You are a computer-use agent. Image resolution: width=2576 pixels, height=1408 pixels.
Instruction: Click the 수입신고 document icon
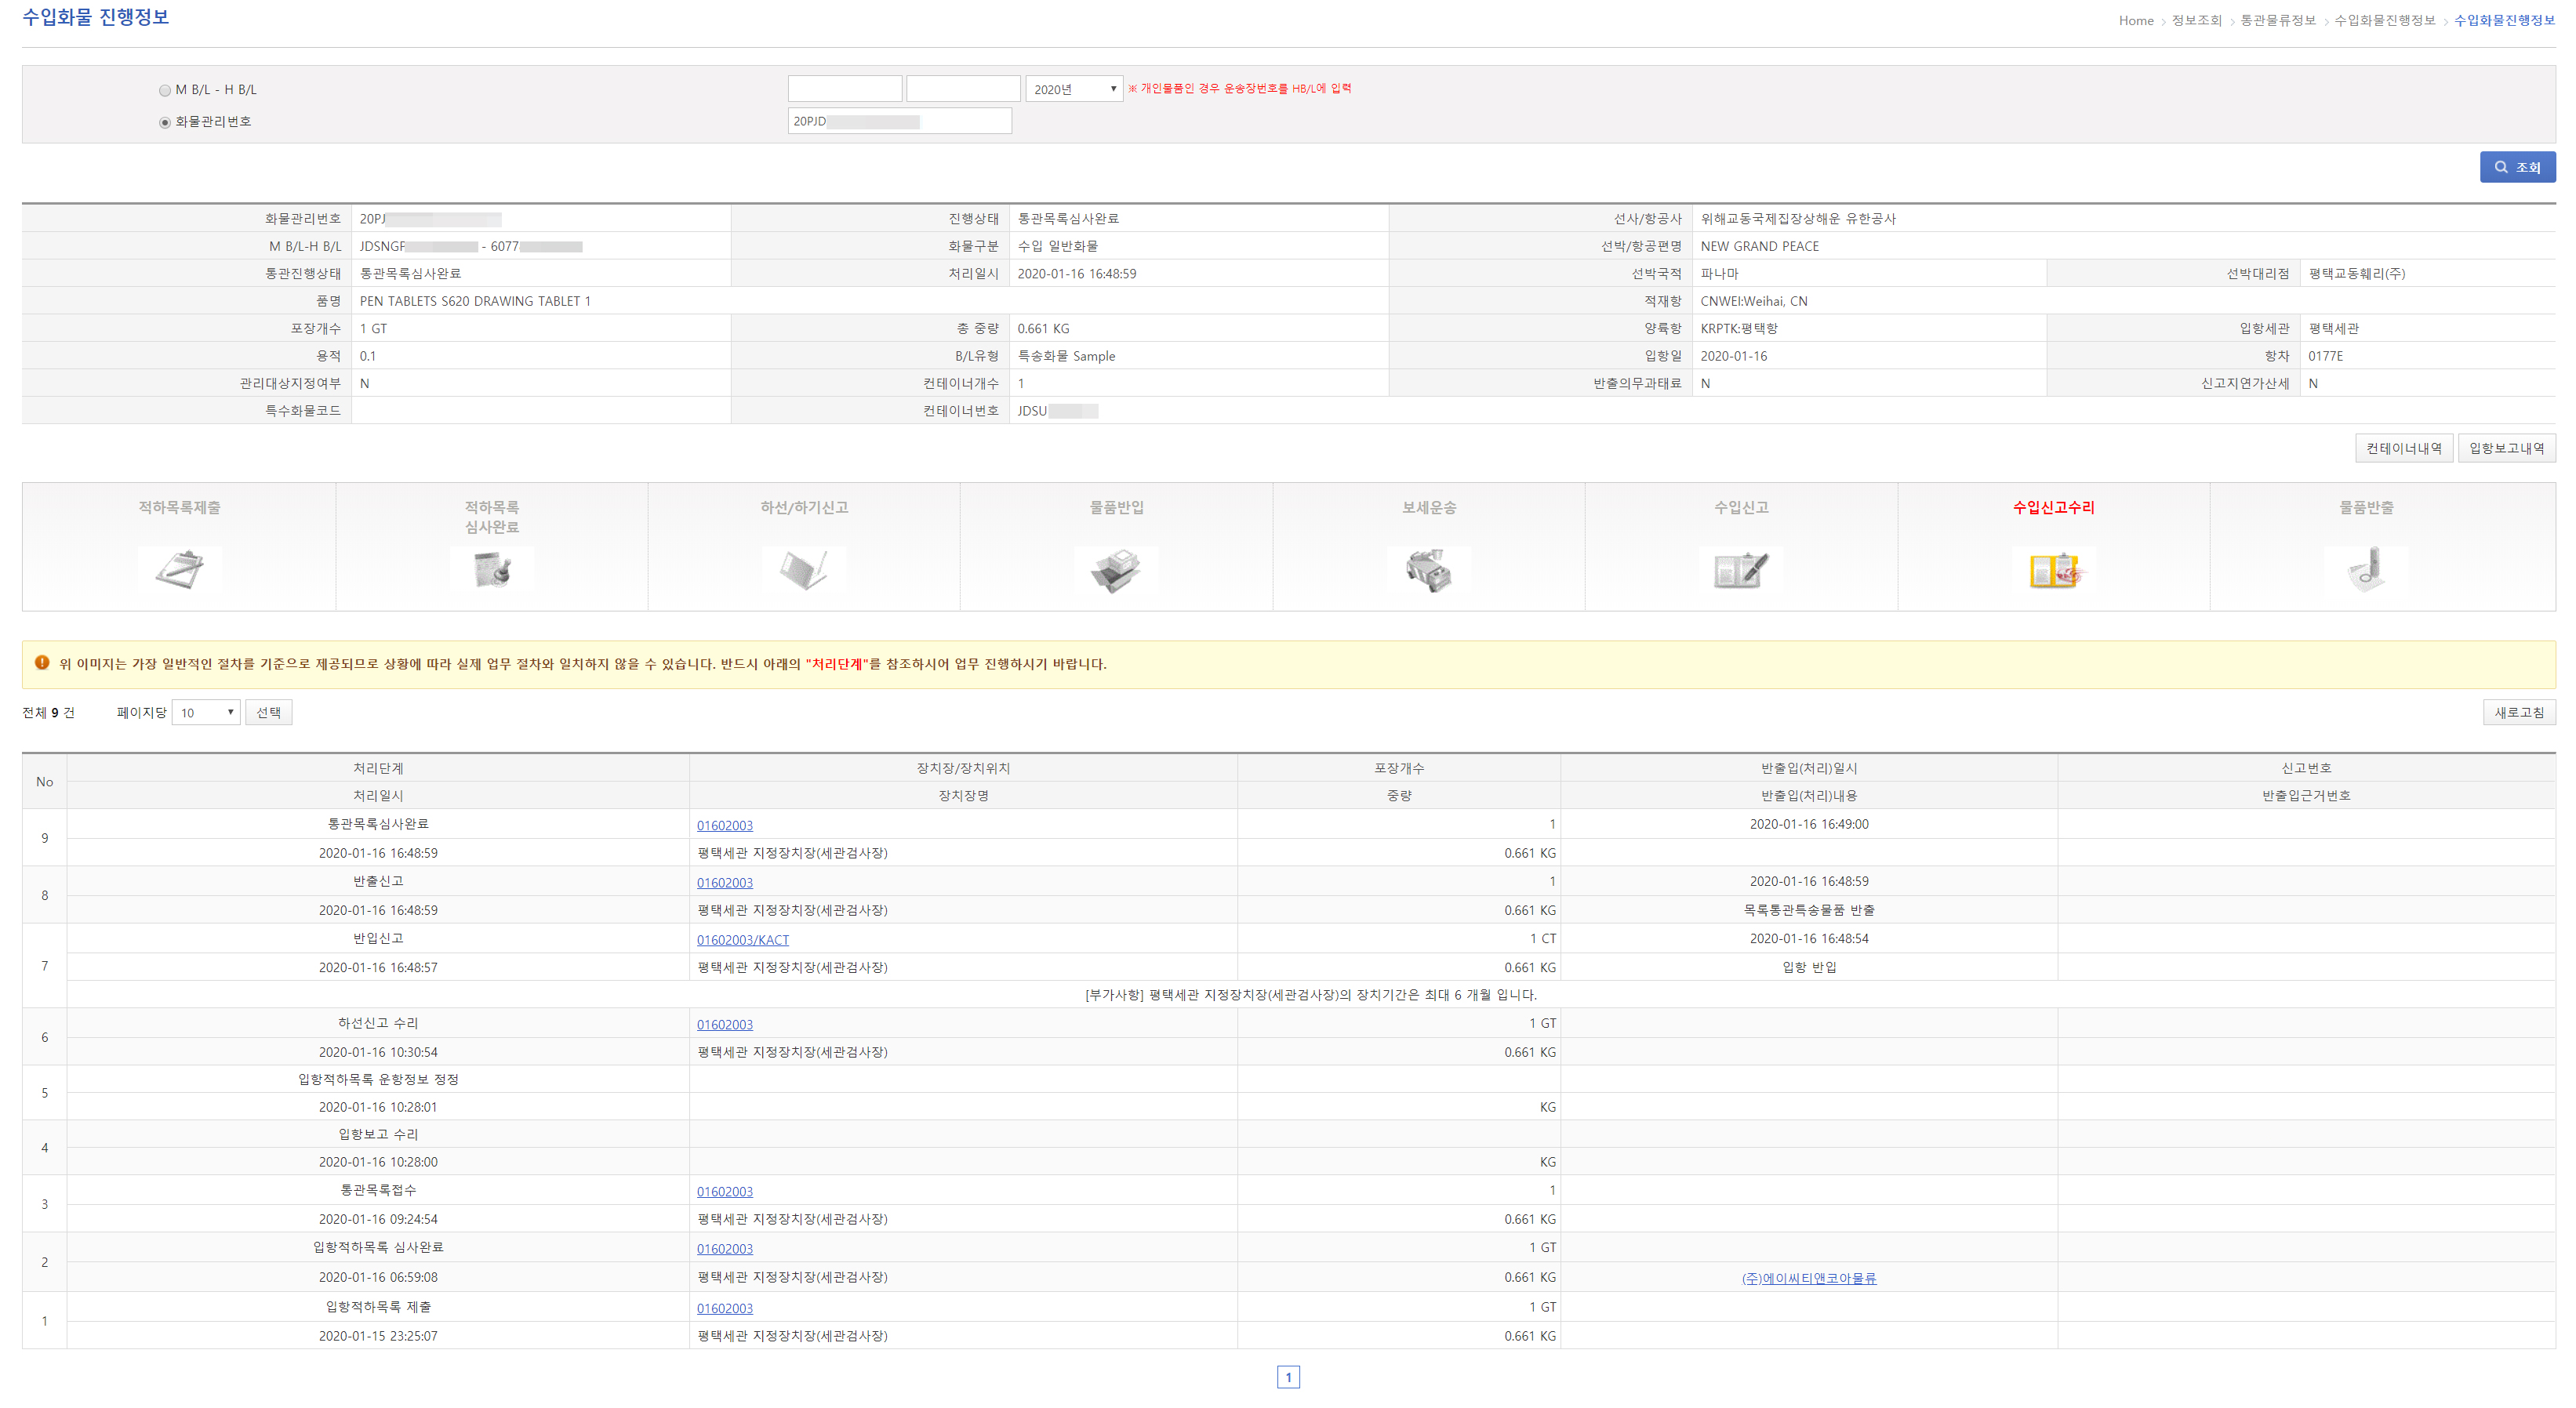pos(1741,570)
